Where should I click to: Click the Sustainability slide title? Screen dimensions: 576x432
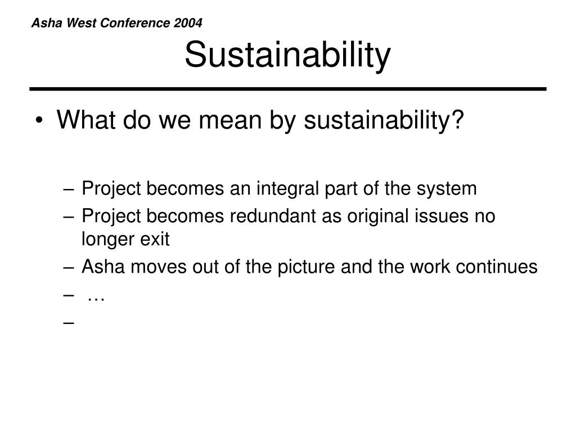[287, 55]
